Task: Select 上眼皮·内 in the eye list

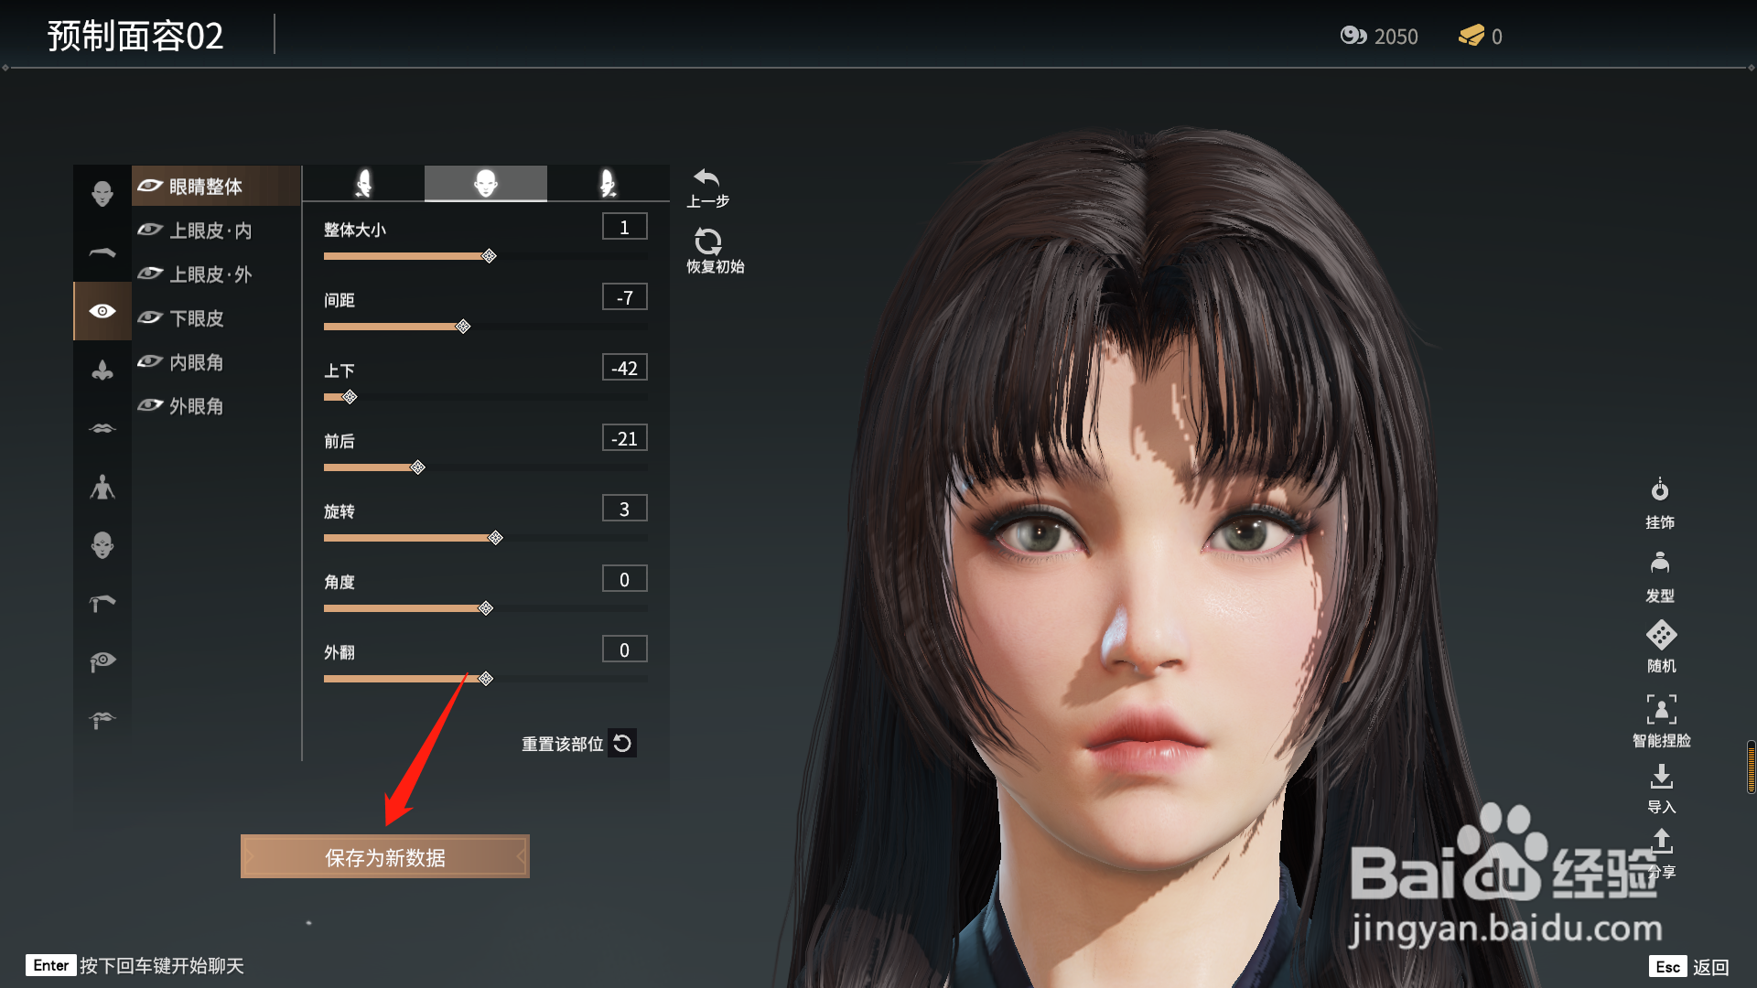Action: tap(210, 231)
